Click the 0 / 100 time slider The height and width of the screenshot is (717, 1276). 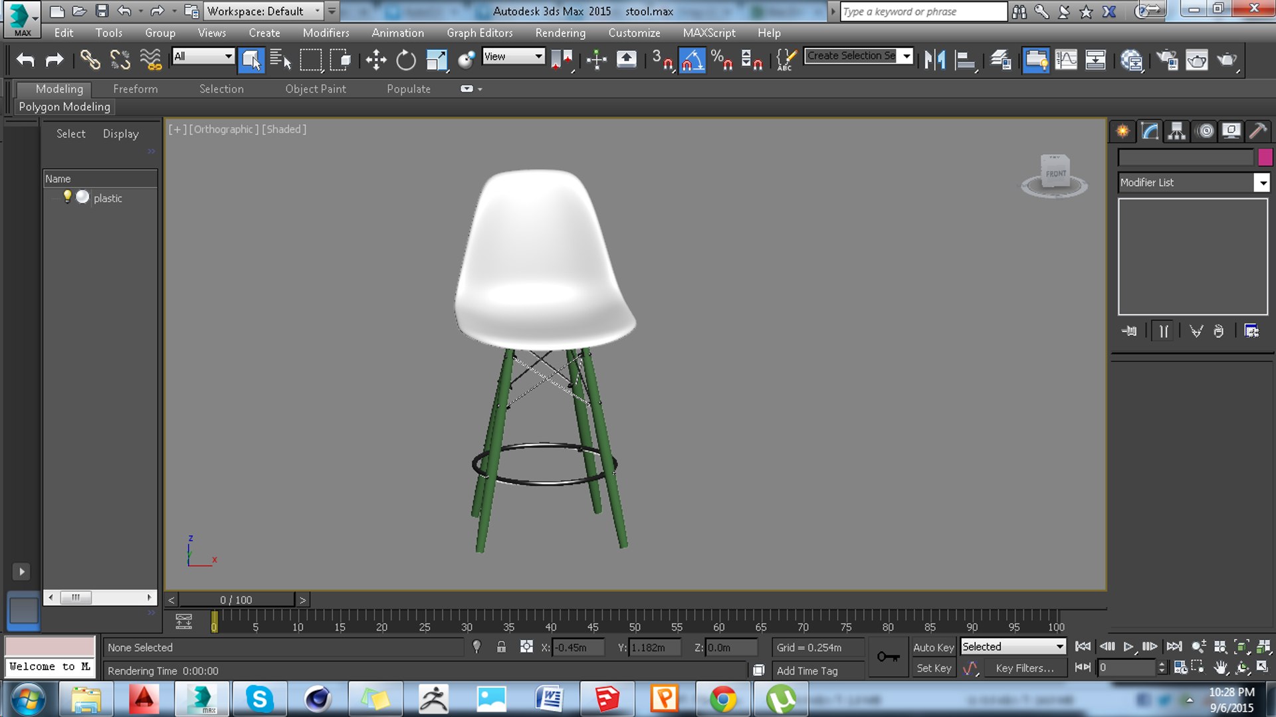pyautogui.click(x=236, y=599)
